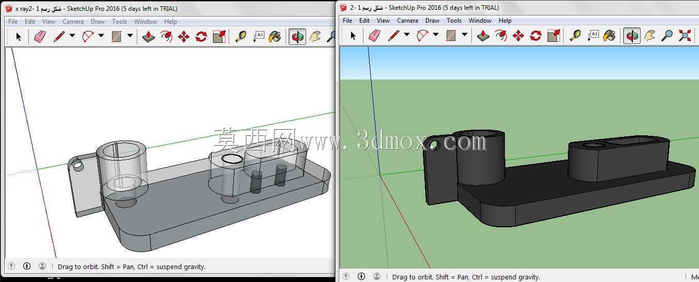Select the Arc tool in 2- 1 window

click(x=422, y=36)
